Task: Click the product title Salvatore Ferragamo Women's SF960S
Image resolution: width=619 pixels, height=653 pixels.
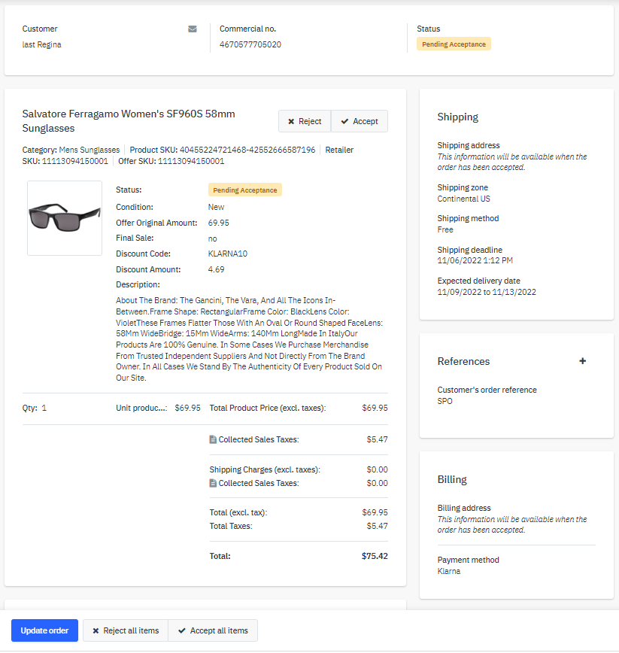Action: (x=129, y=121)
